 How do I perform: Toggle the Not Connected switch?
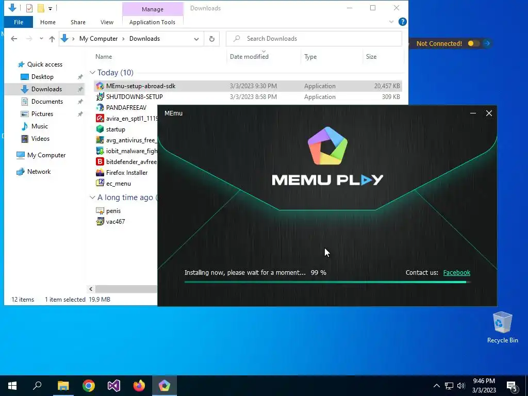point(473,43)
